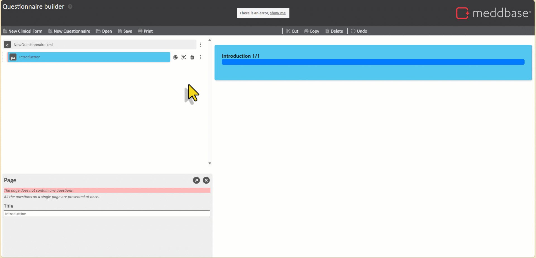Save the current questionnaire
Viewport: 536px width, 258px height.
click(x=125, y=31)
